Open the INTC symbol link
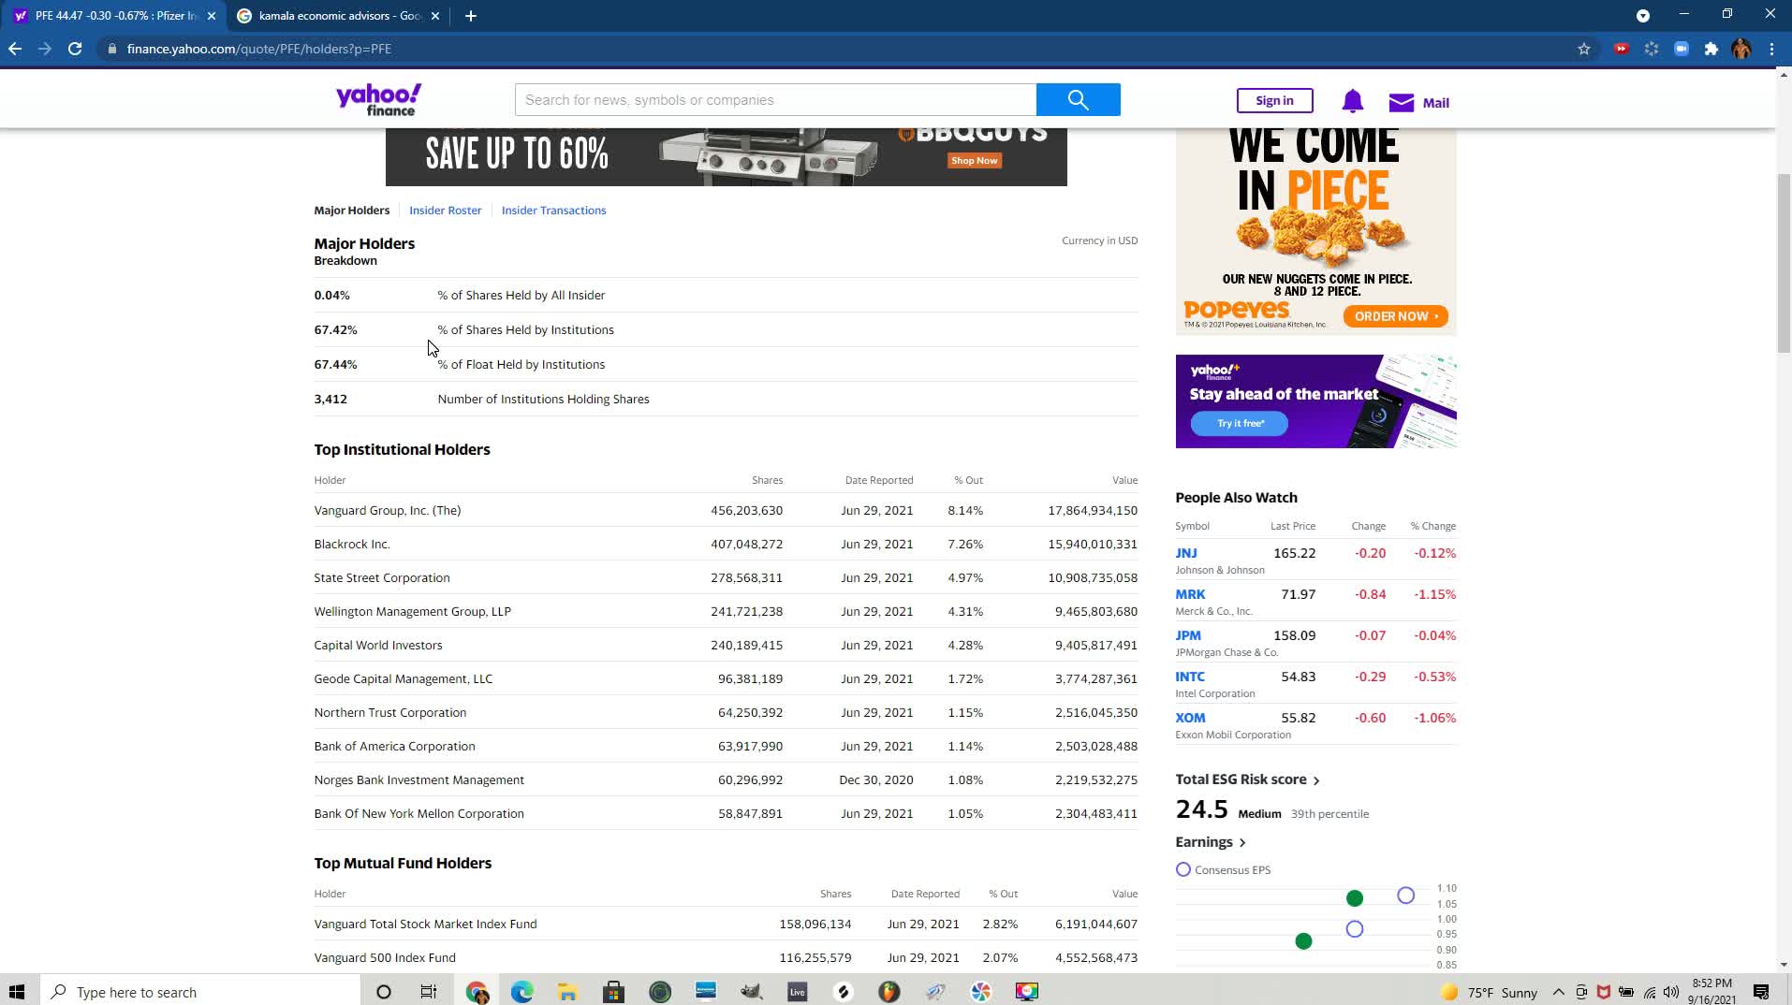Viewport: 1792px width, 1005px height. [x=1190, y=677]
